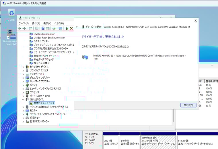Image resolution: width=218 pixels, height=149 pixels.
Task: Toggle the show/hide console tree toolbar icon
Action: 30,29
